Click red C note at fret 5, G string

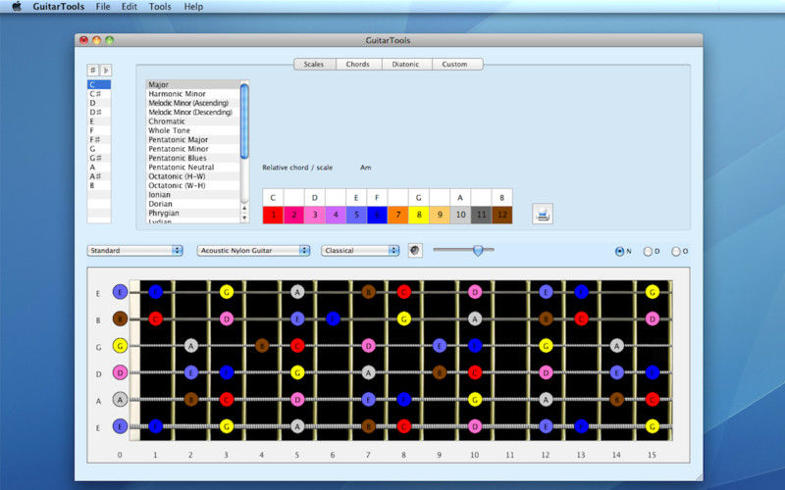pyautogui.click(x=297, y=346)
